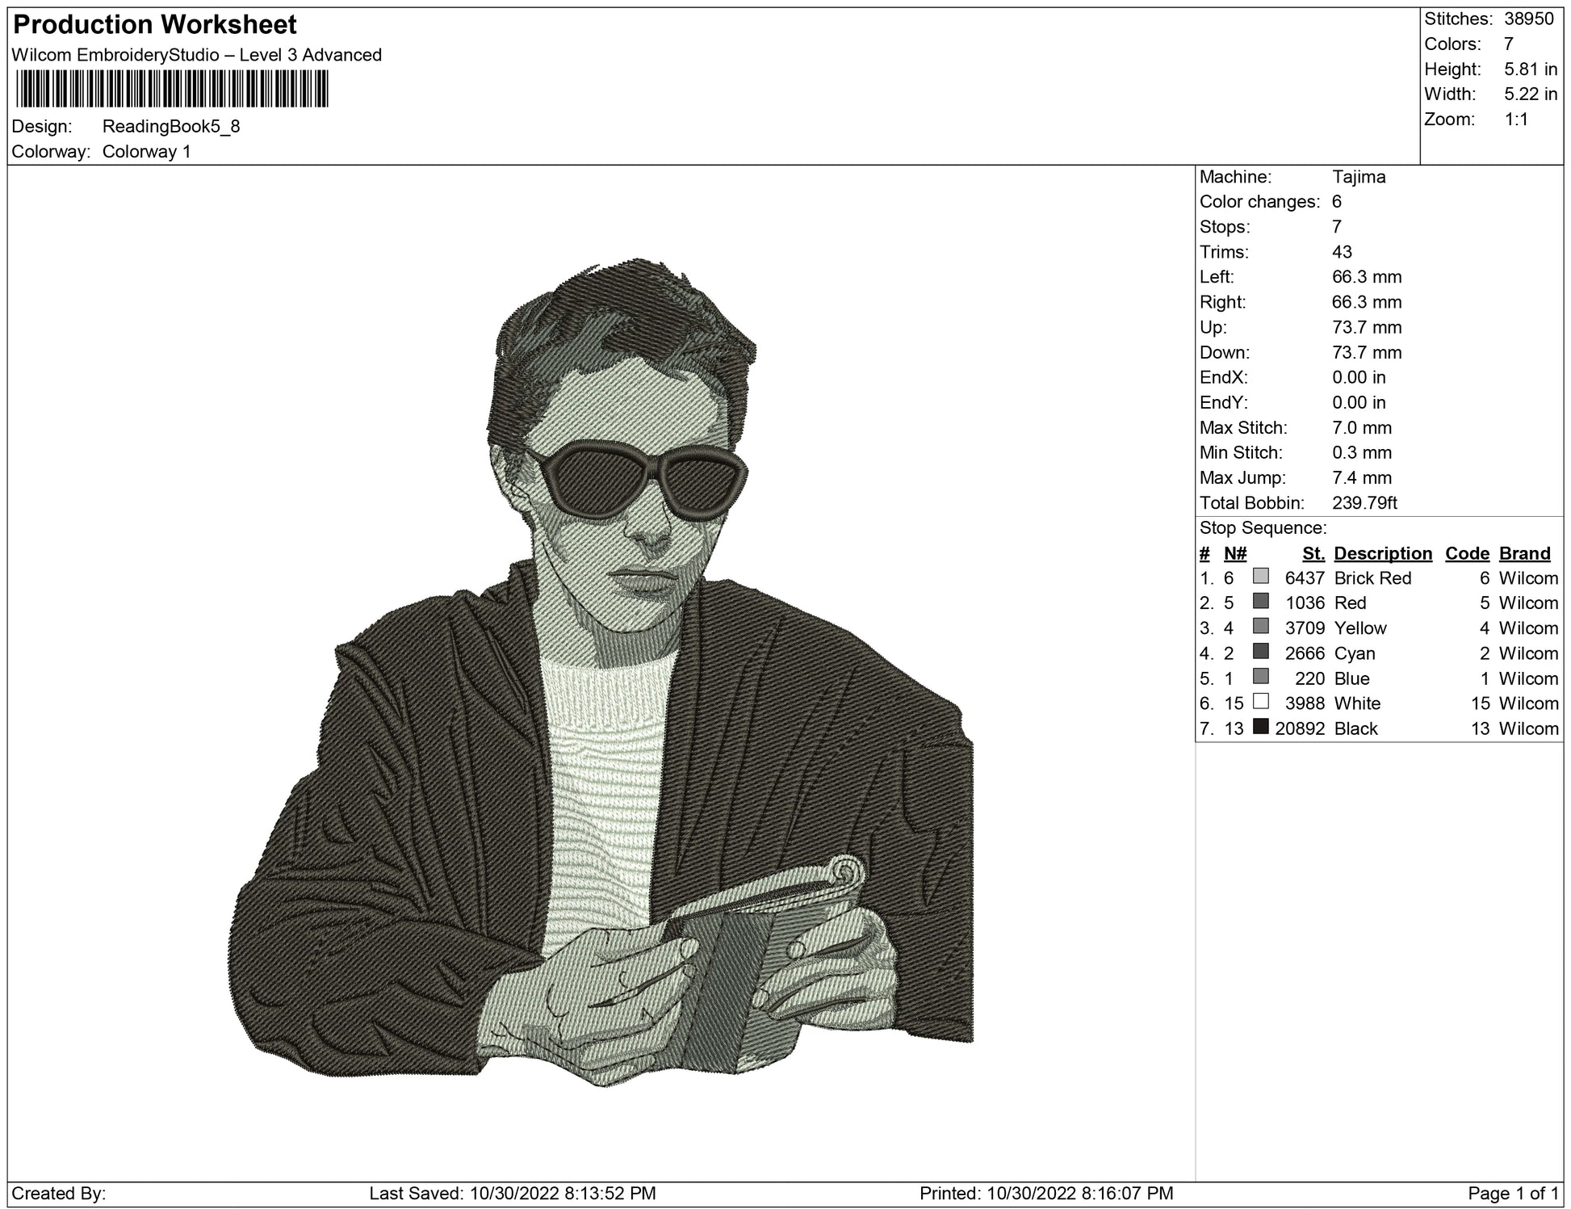This screenshot has width=1571, height=1209.
Task: Click the Colorway 1 value
Action: click(x=147, y=152)
